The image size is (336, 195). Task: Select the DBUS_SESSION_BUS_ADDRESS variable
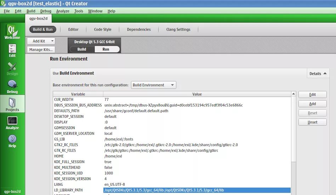click(78, 105)
